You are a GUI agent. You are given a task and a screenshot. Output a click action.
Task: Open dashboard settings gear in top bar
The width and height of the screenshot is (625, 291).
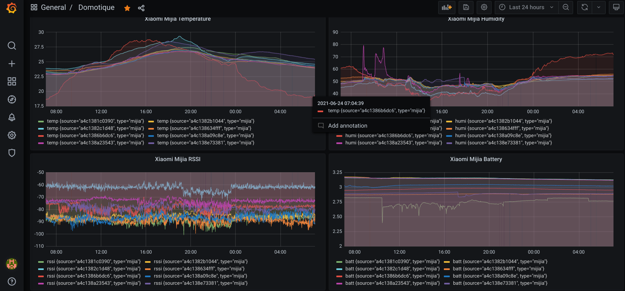[x=484, y=7]
